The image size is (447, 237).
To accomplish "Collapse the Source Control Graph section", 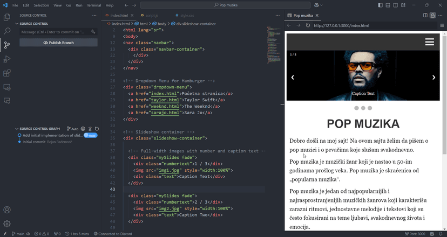I will click(x=17, y=129).
